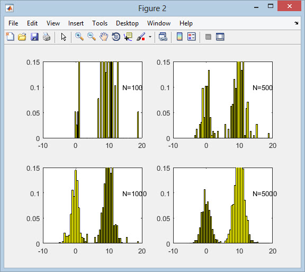The width and height of the screenshot is (305, 272).
Task: Toggle the Brush/Select Data tool
Action: click(x=141, y=37)
